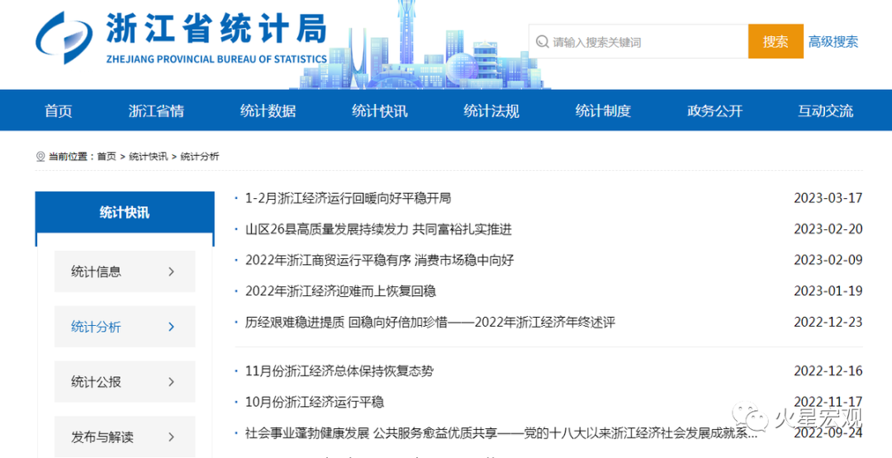The width and height of the screenshot is (892, 458).
Task: Click the Zhejiang Bureau of Statistics logo
Action: 63,37
